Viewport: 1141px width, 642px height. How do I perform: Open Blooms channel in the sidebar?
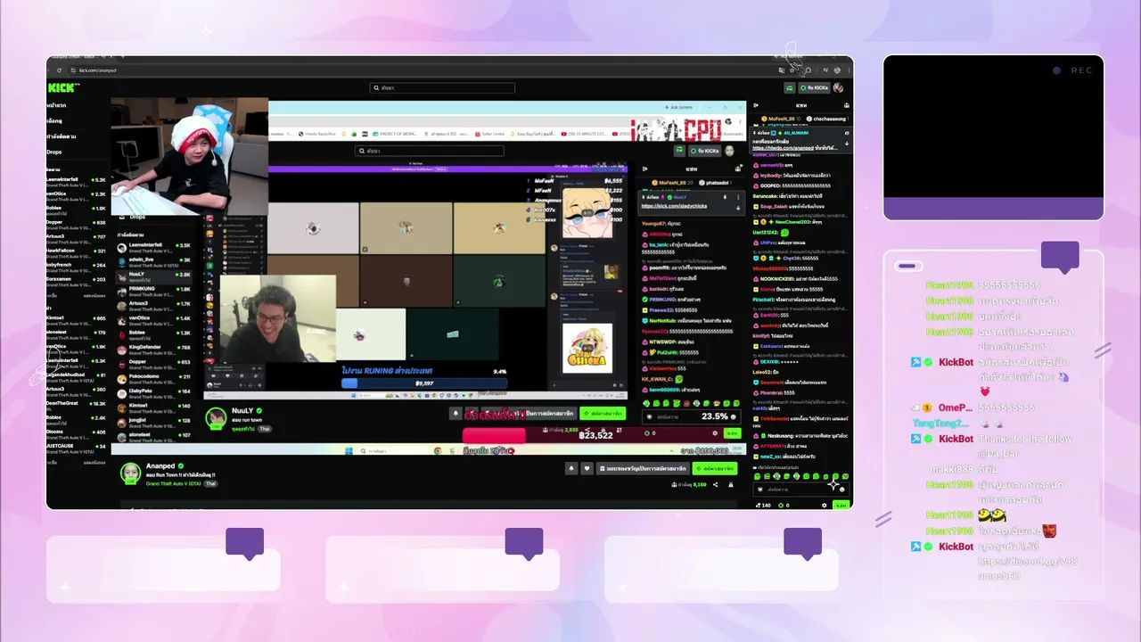click(77, 433)
